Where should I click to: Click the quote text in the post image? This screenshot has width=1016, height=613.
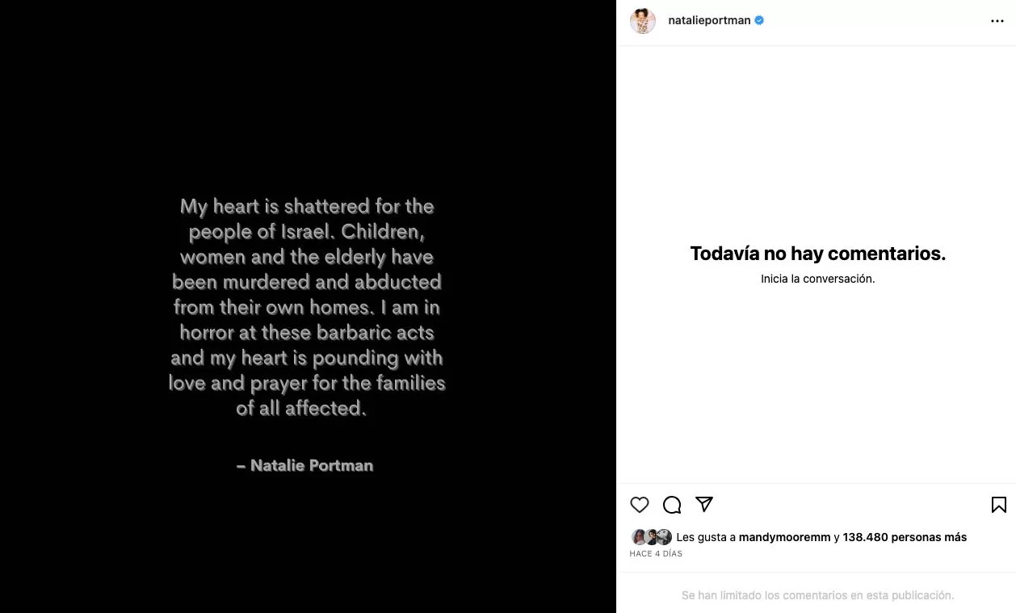307,307
